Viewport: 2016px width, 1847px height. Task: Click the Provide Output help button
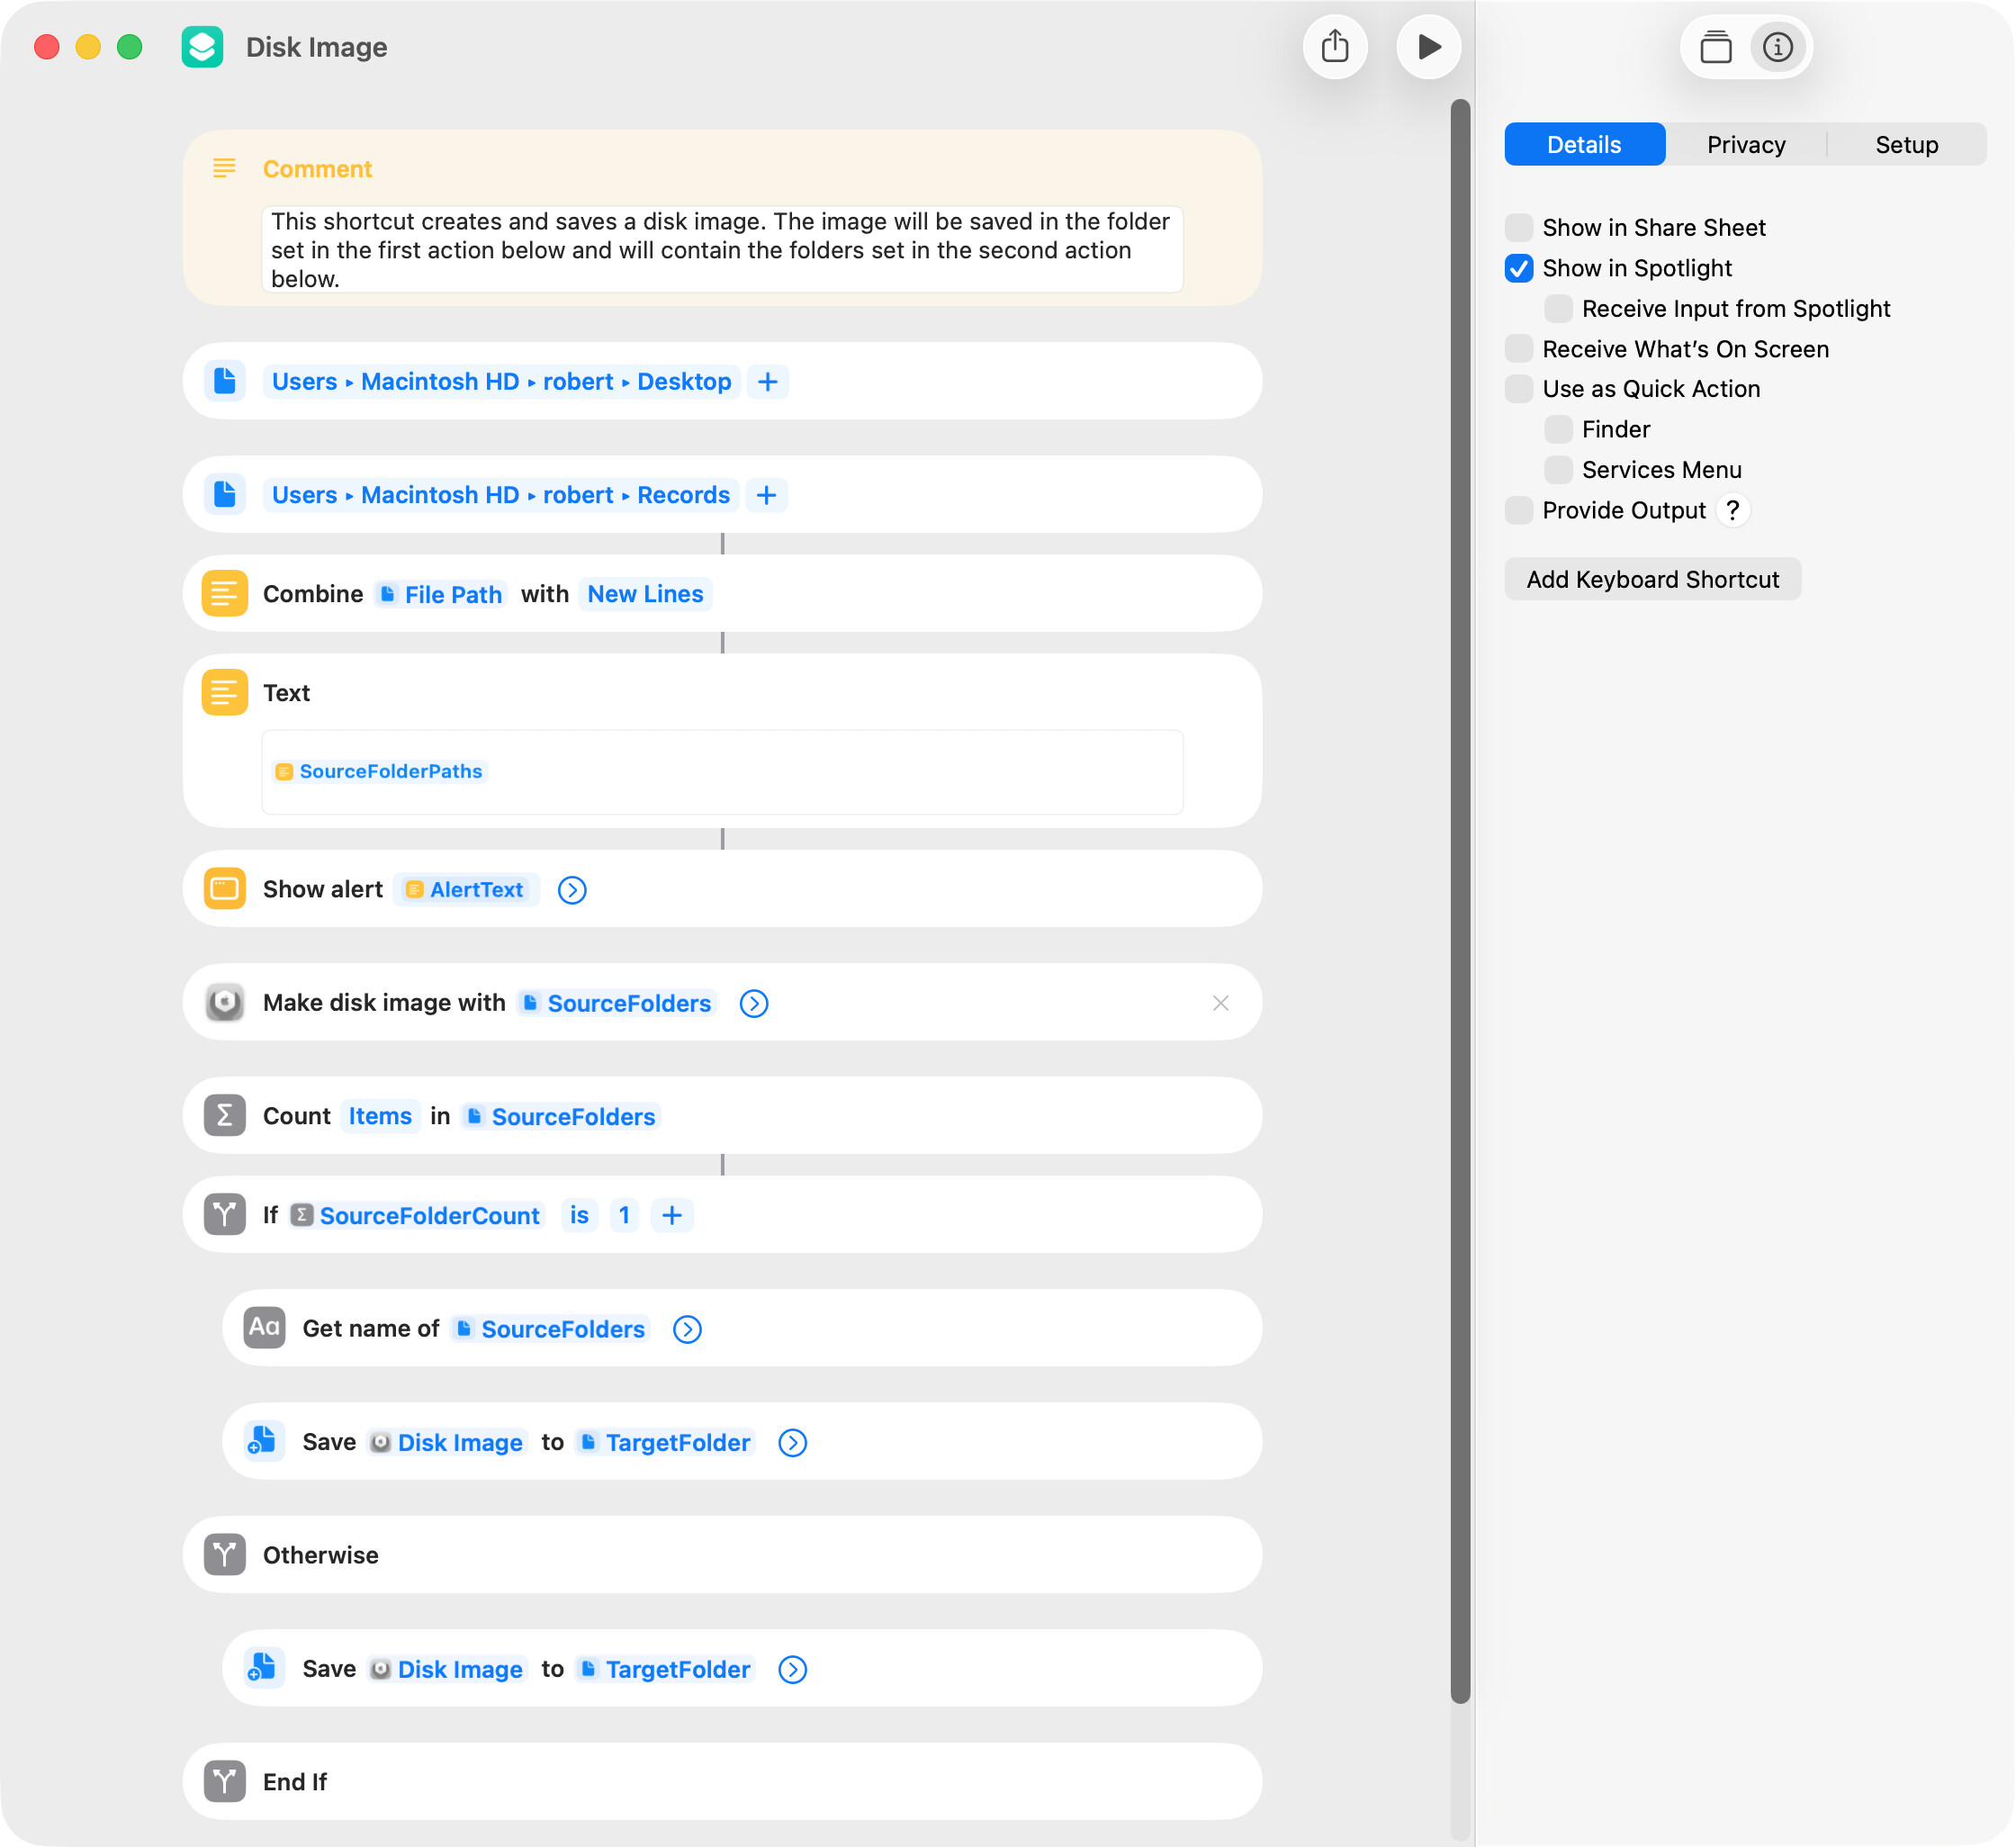point(1733,510)
